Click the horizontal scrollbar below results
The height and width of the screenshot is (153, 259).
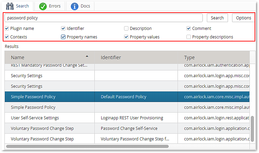coord(87,147)
